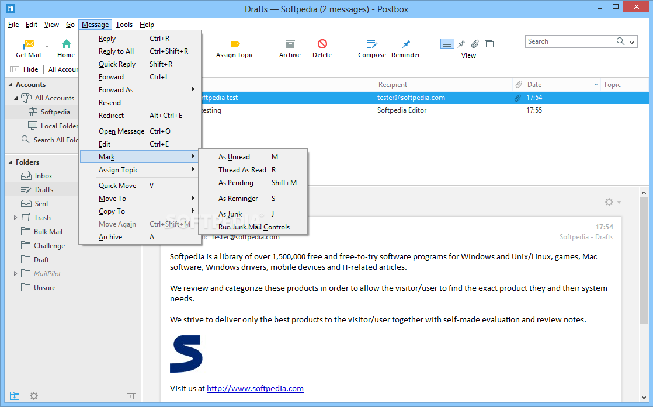Viewport: 653px width, 407px height.
Task: Open the Edit menu in the menu bar
Action: click(31, 25)
